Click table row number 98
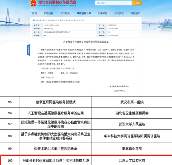Image resolution: width=172 pixels, height=165 pixels. 10,136
